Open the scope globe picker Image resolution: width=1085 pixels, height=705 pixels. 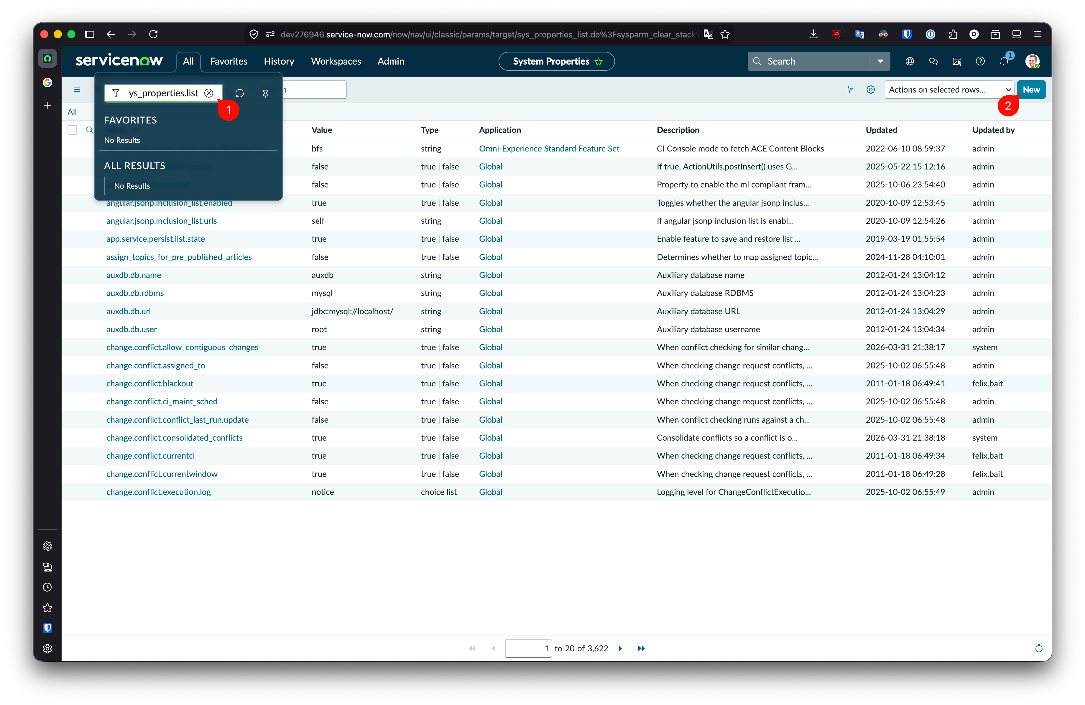pos(910,61)
